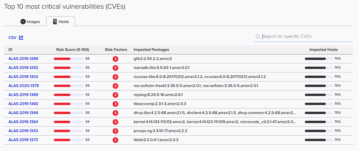The image size is (359, 151).
Task: Click impacted hosts bar for ALAS-2019-1302
Action: (319, 77)
